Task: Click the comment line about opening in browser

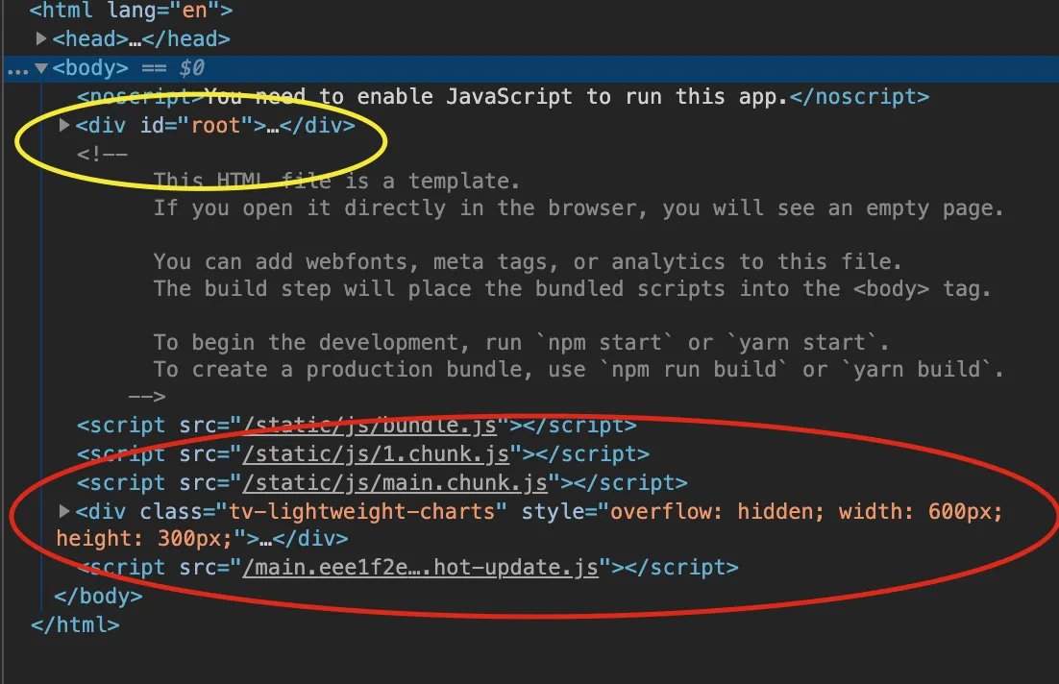Action: click(579, 208)
